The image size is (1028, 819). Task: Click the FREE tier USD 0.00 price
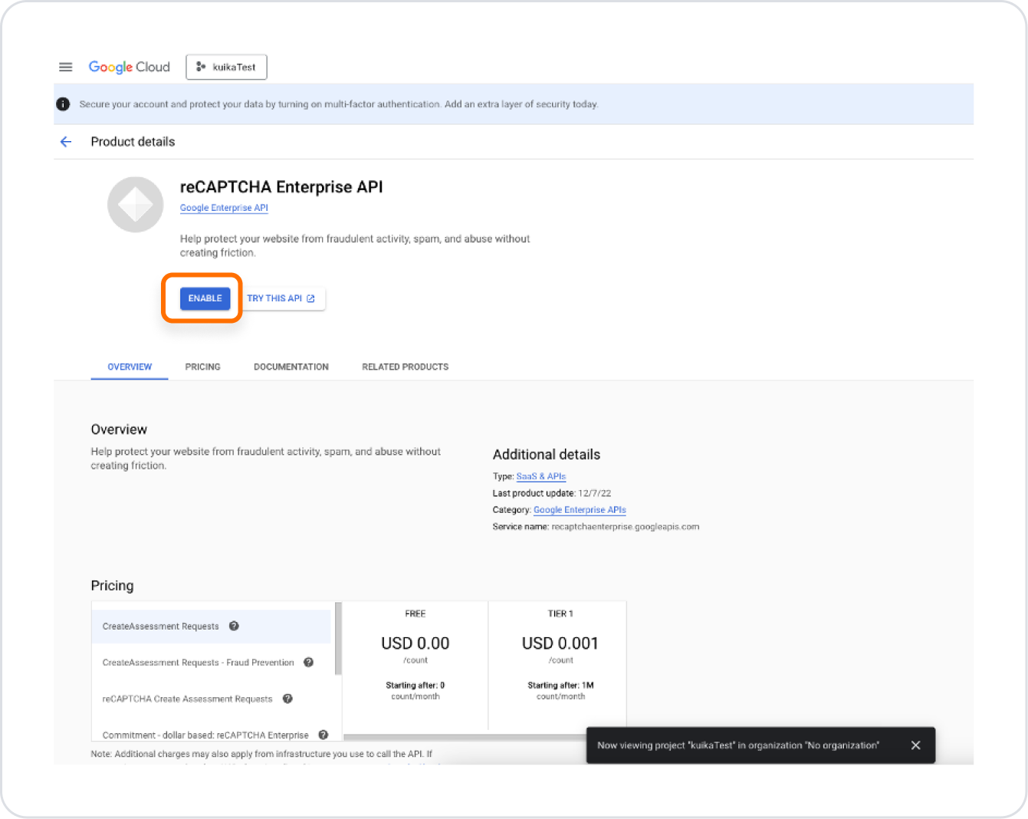[415, 643]
